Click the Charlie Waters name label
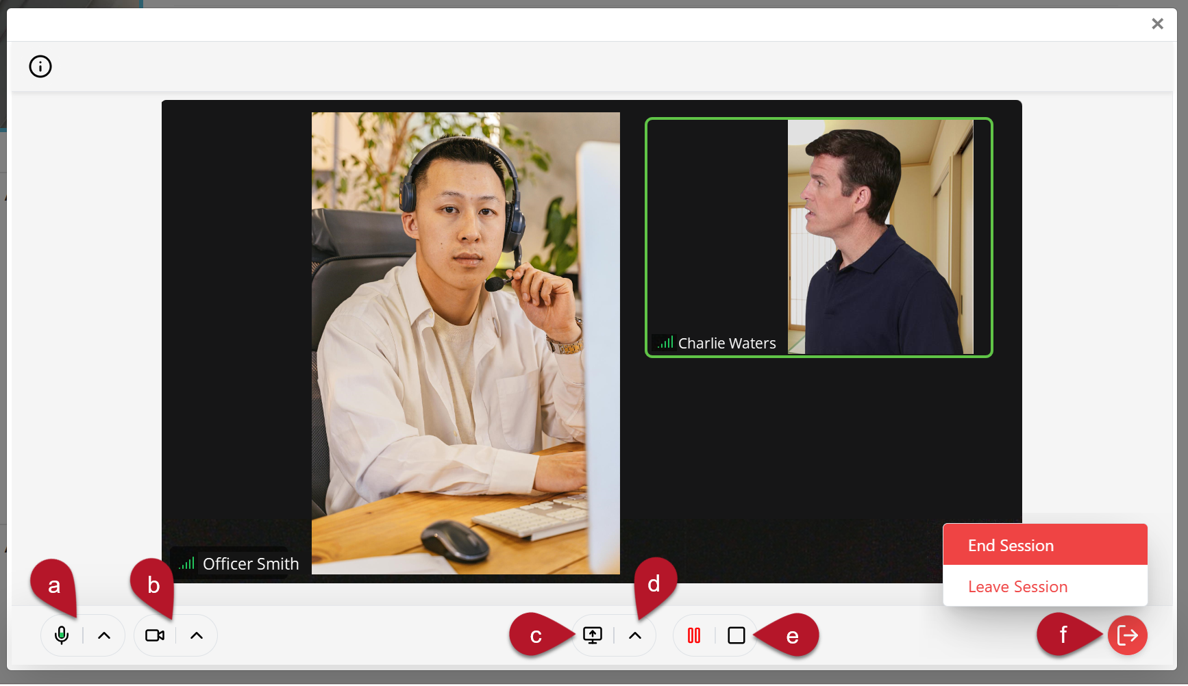This screenshot has height=686, width=1188. click(727, 343)
